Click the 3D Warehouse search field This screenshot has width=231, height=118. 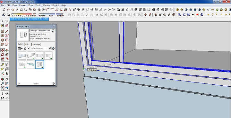pyautogui.click(x=39, y=48)
